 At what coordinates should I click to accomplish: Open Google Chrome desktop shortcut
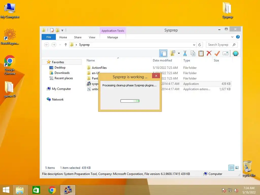(10, 65)
